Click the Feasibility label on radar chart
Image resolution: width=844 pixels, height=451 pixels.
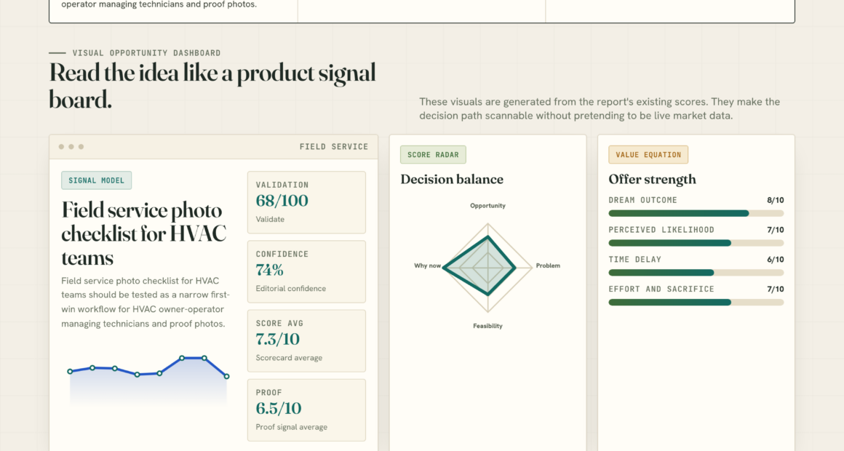[487, 326]
